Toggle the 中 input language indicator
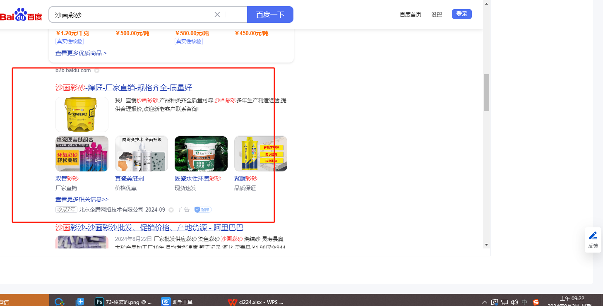The width and height of the screenshot is (603, 306). point(524,302)
